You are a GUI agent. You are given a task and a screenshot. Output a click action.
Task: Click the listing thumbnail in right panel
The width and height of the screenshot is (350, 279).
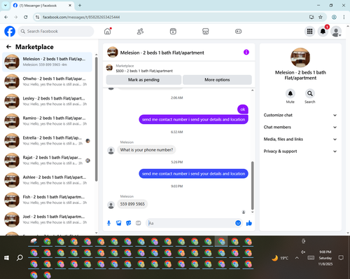coord(300,57)
